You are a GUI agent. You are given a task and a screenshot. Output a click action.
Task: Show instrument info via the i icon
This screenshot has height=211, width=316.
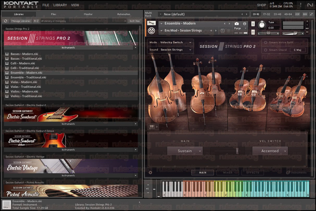tap(244, 24)
